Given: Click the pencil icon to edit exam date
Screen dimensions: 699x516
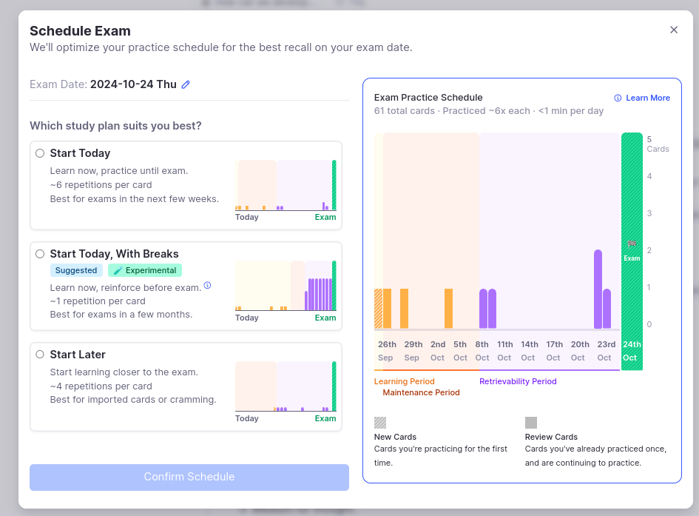Looking at the screenshot, I should tap(186, 84).
